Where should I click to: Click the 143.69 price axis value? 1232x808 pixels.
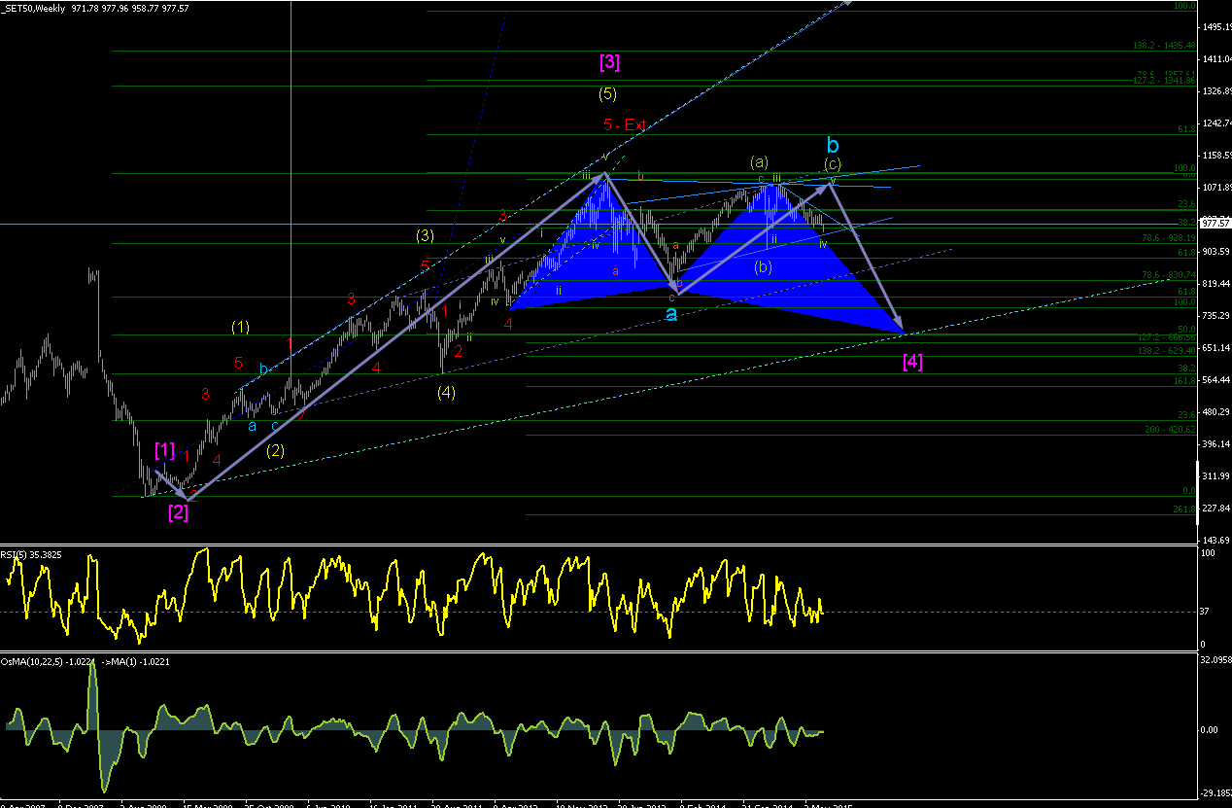pyautogui.click(x=1215, y=540)
